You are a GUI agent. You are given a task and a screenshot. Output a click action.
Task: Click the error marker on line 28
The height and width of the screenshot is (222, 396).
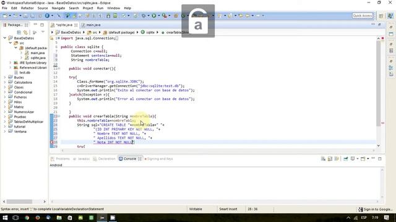click(52, 142)
